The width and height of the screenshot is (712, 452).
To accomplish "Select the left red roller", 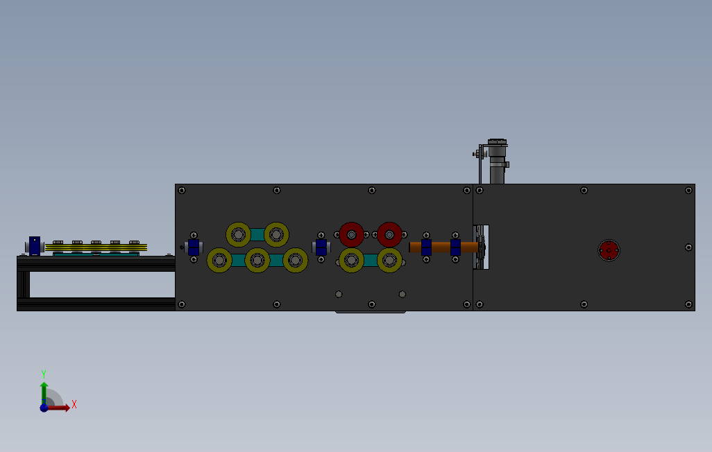I will (351, 234).
